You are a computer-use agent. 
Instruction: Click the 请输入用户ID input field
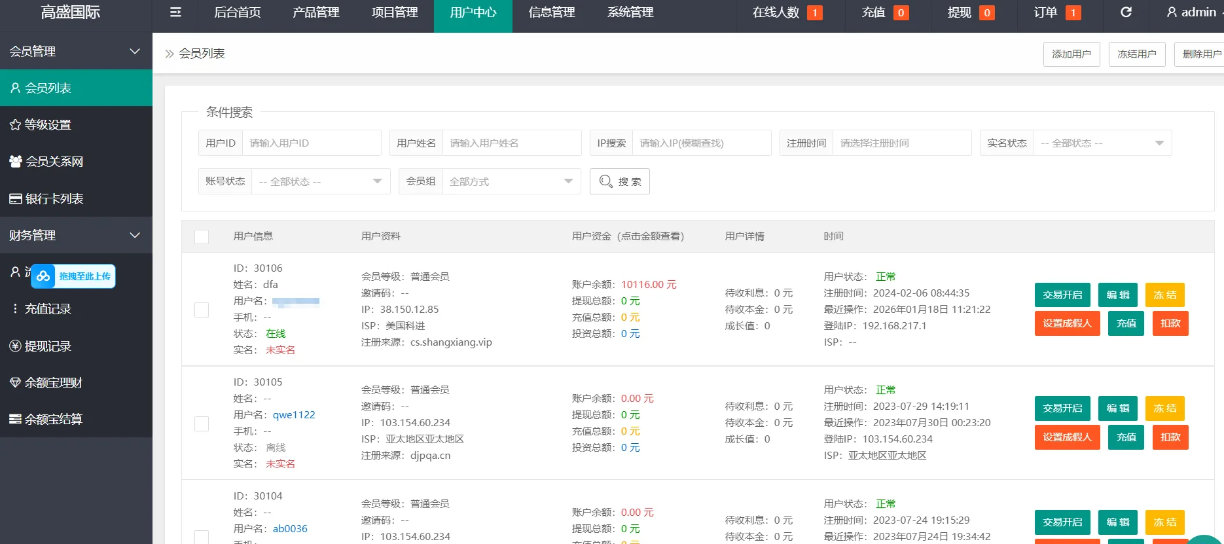click(311, 143)
